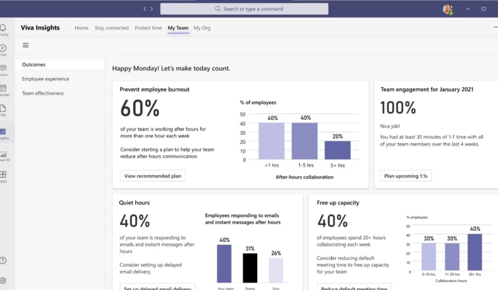Open the Teams icon in sidebar
Image resolution: width=498 pixels, height=290 pixels.
point(3,68)
